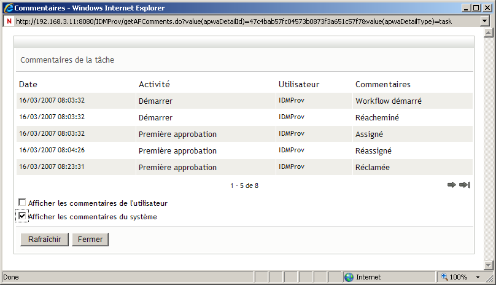The width and height of the screenshot is (496, 285).
Task: Expand the address bar dropdown
Action: [484, 21]
